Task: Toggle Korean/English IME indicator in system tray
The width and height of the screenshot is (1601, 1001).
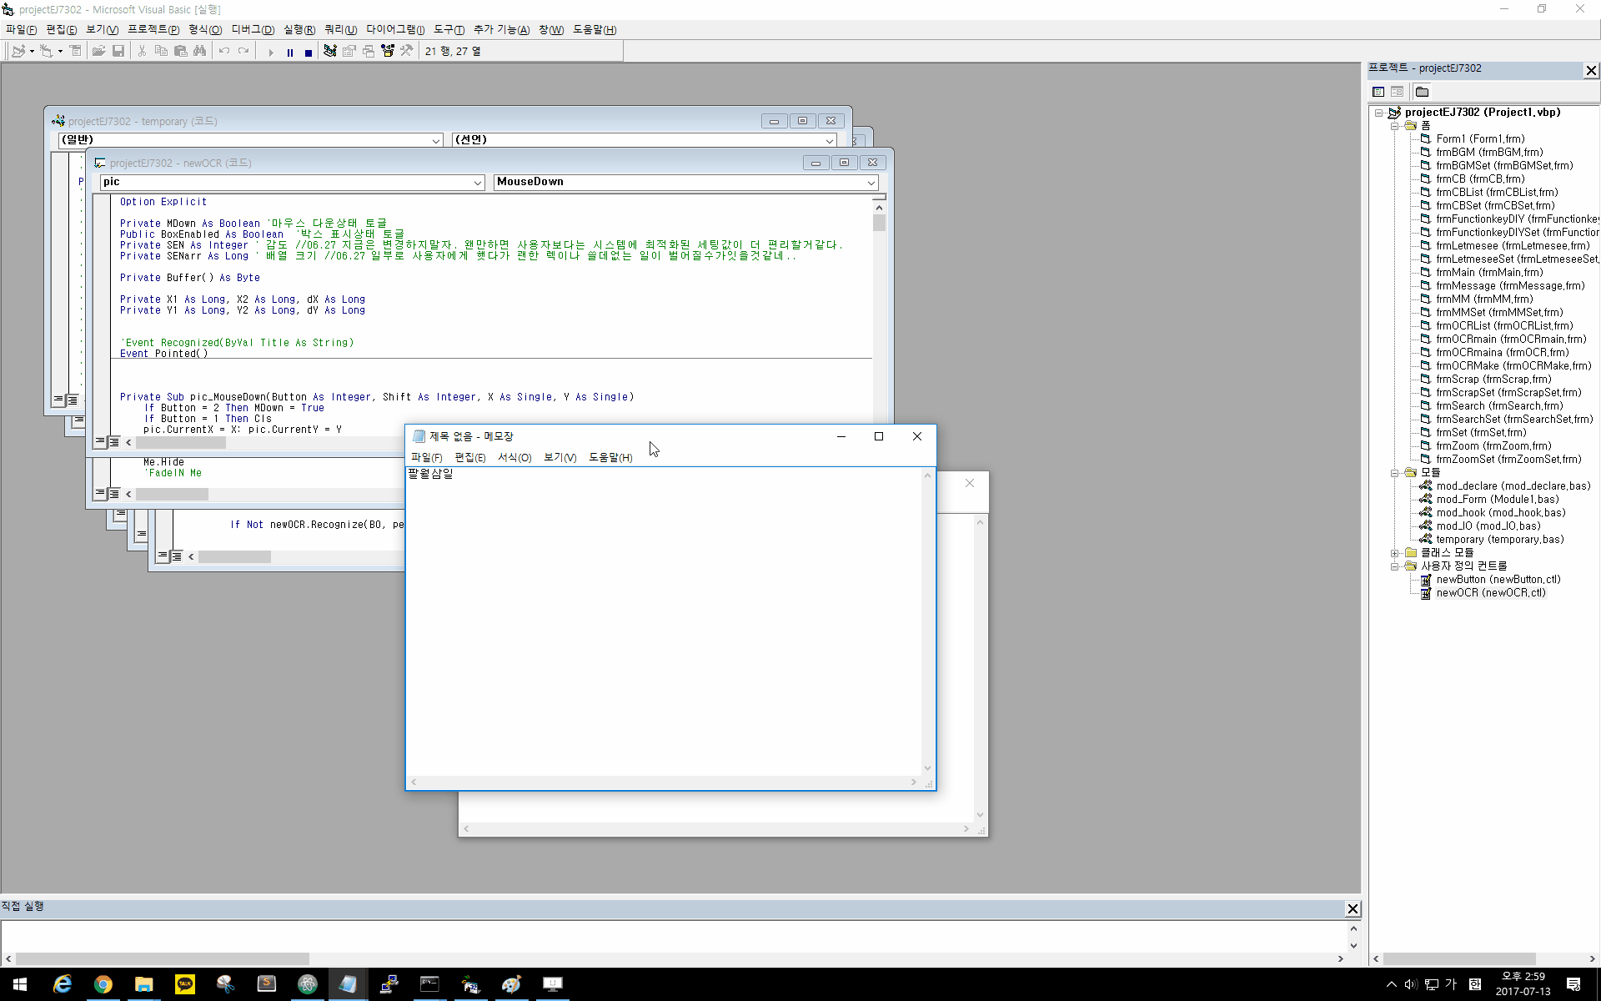Action: coord(1450,984)
